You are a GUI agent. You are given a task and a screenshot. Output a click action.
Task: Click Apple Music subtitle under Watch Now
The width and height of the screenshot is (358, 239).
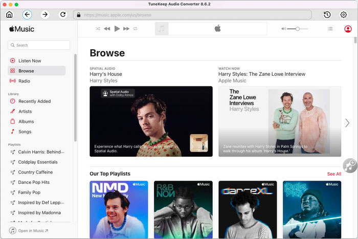[x=232, y=81]
